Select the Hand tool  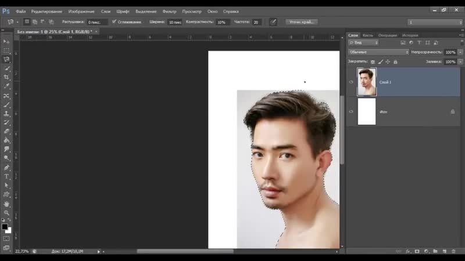coord(6,204)
